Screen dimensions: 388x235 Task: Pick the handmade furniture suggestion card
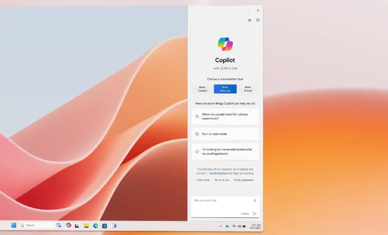(x=225, y=152)
